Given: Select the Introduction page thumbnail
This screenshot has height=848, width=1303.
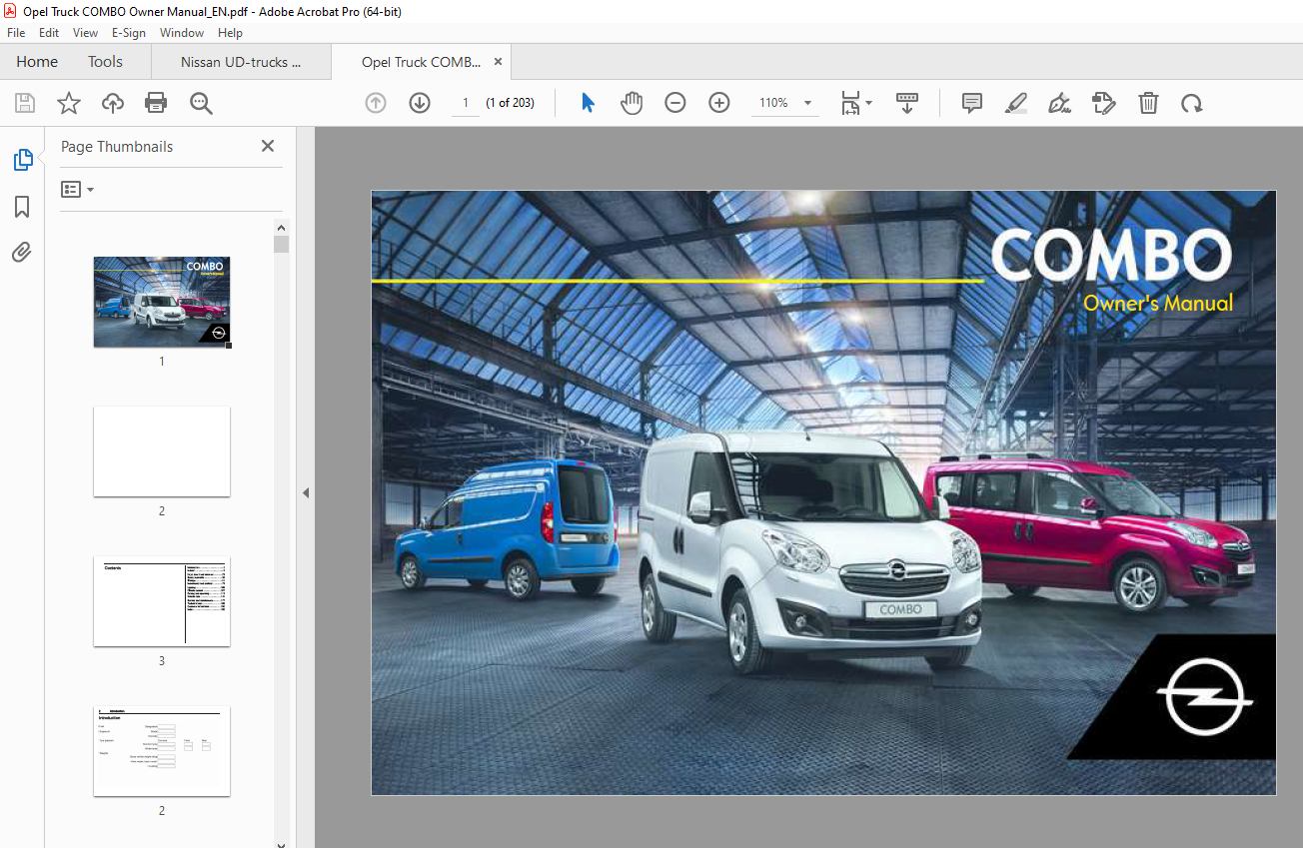Looking at the screenshot, I should [x=162, y=751].
